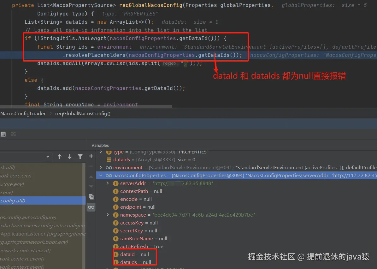
Task: Click the editor horizontal scrollbar
Action: pyautogui.click(x=86, y=106)
